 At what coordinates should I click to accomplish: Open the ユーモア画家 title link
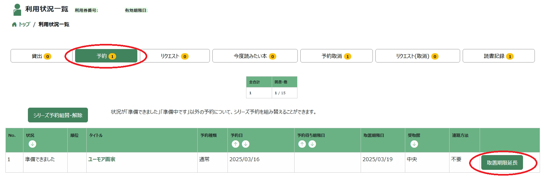click(102, 159)
